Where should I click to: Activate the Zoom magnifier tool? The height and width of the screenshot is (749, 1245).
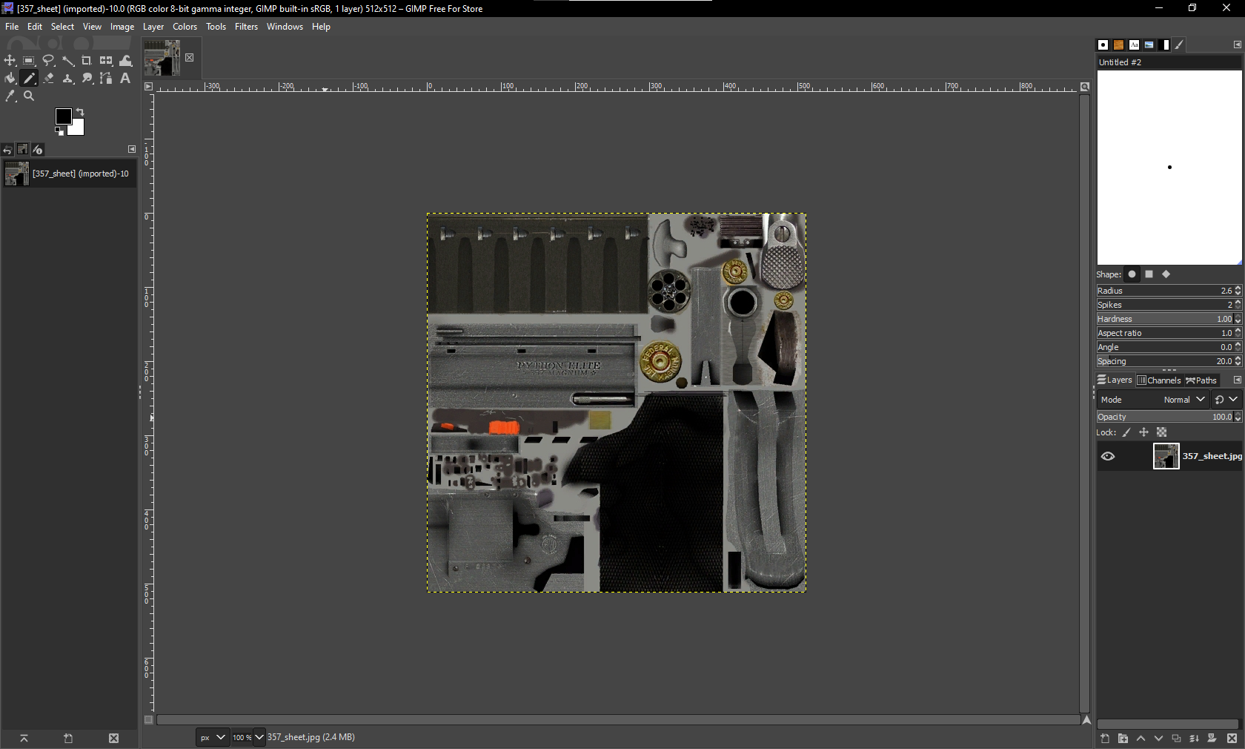(29, 96)
